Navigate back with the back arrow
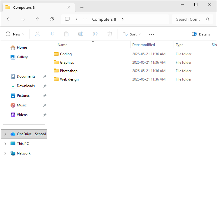 click(x=8, y=19)
